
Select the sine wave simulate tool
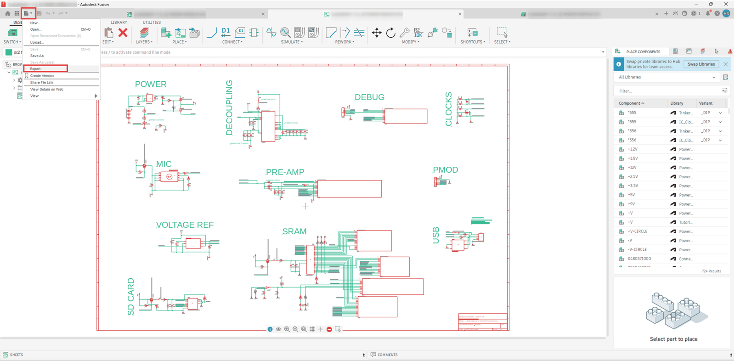click(271, 32)
